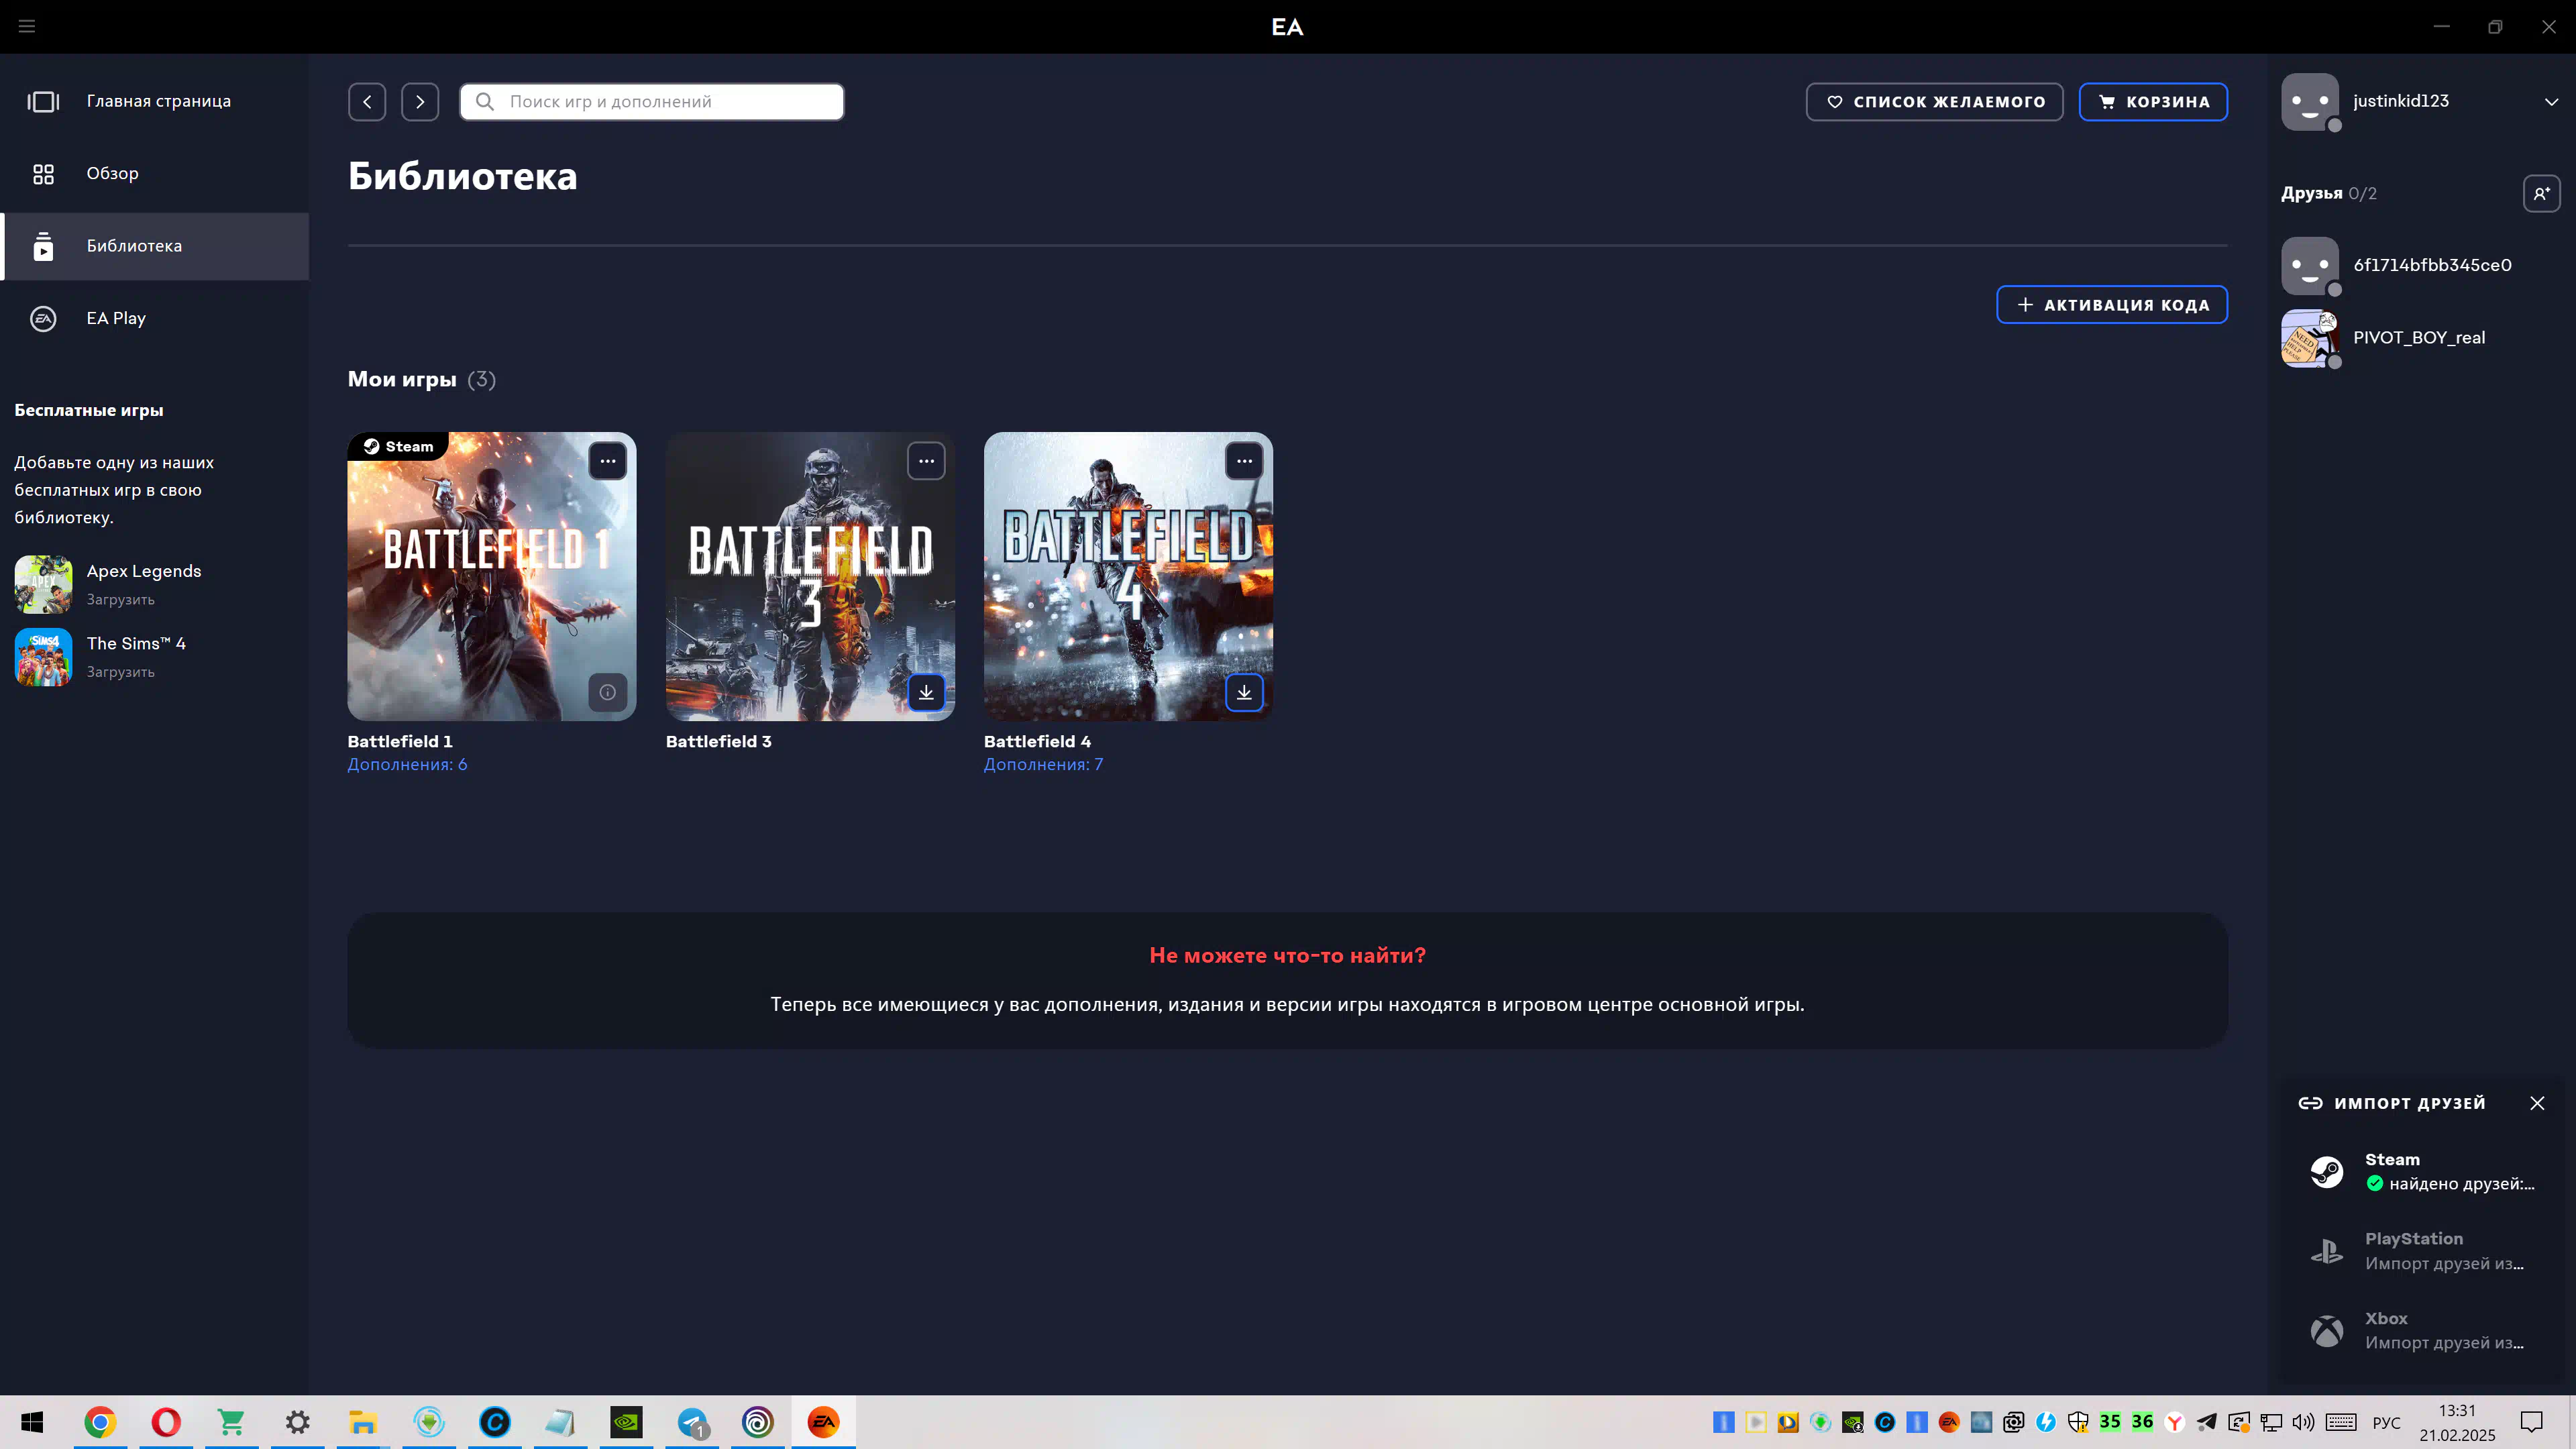2576x1449 pixels.
Task: Click the search field for games and add-ons
Action: [652, 101]
